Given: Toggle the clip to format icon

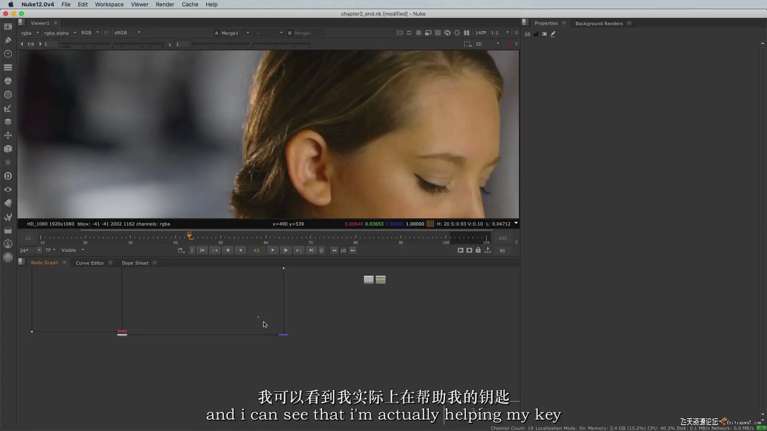Looking at the screenshot, I should tap(409, 33).
